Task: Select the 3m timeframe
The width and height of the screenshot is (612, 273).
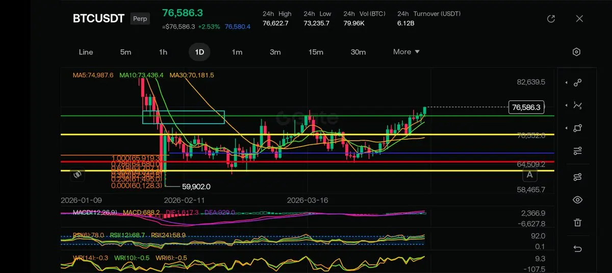Action: pos(275,52)
